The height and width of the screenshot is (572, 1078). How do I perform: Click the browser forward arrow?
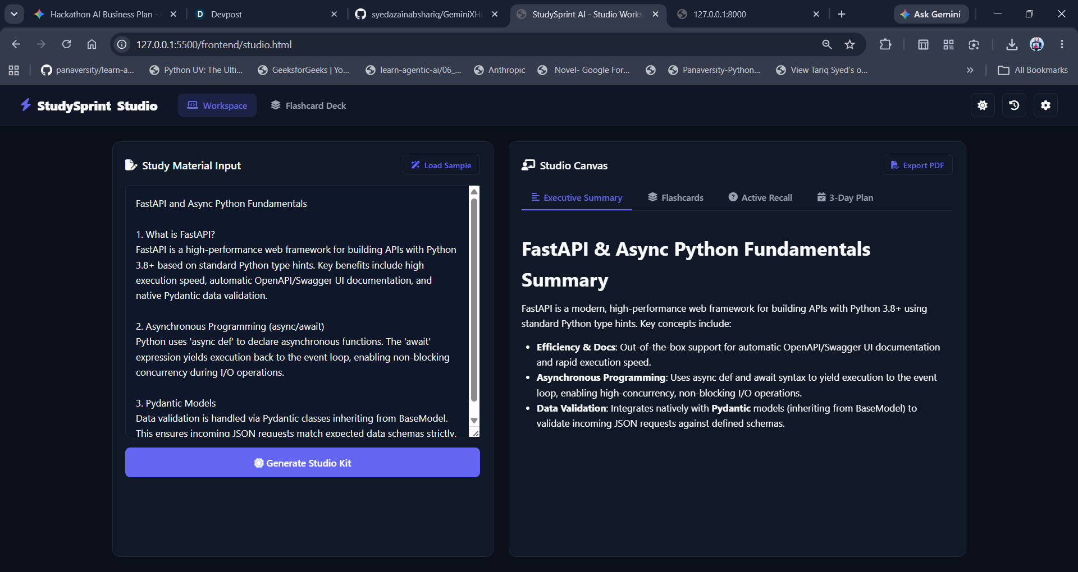click(41, 44)
